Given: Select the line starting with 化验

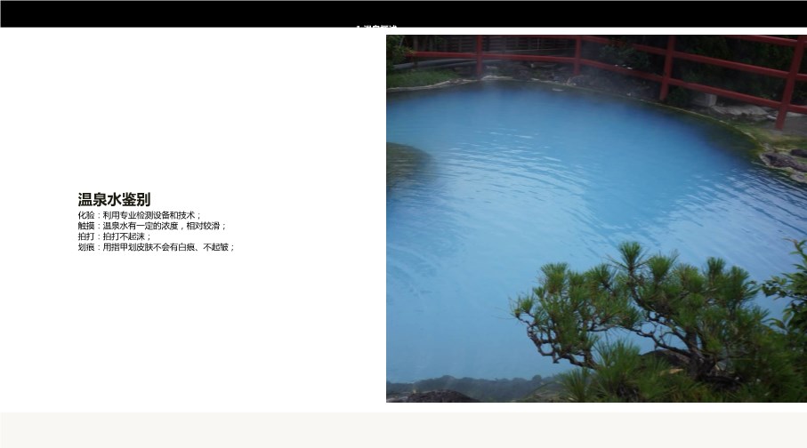Looking at the screenshot, I should tap(140, 215).
